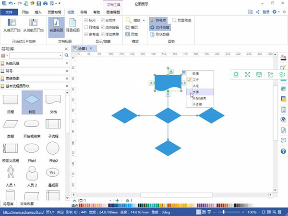Pick the 文档 shape from symbol library
This screenshot has width=288, height=216.
coord(54,102)
